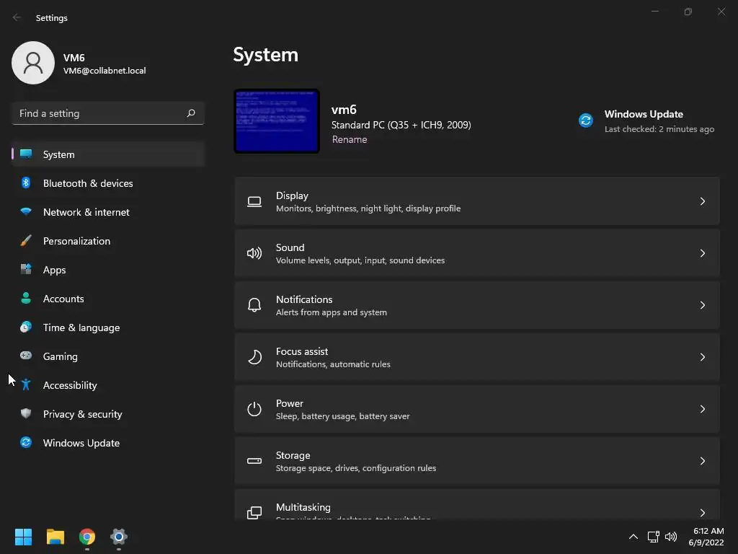Select Bluetooth & devices category
Screen dimensions: 738x554
(108, 183)
